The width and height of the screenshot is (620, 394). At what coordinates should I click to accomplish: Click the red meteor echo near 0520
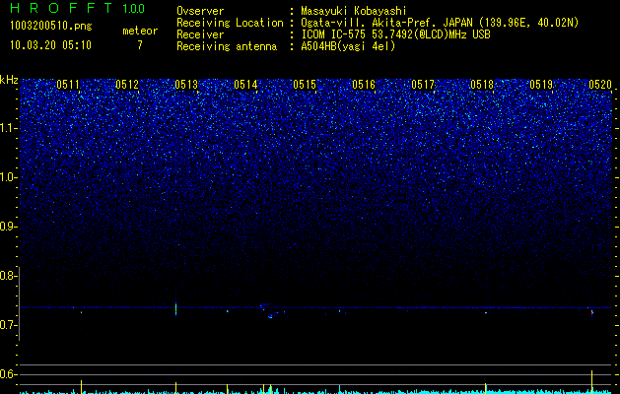click(x=592, y=312)
